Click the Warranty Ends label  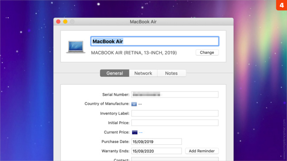click(115, 151)
